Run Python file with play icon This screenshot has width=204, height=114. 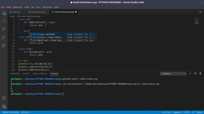200,12
